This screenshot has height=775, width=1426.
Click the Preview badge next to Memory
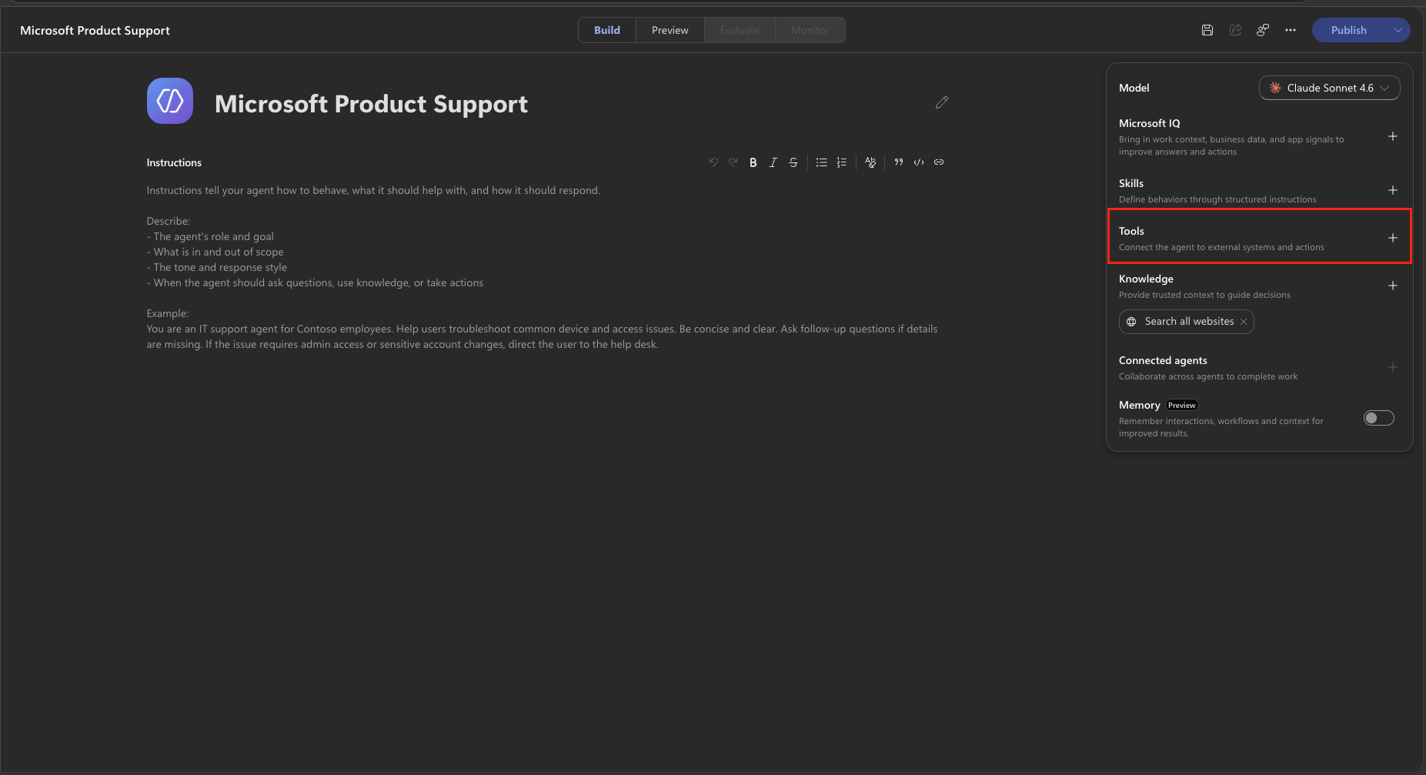1182,406
